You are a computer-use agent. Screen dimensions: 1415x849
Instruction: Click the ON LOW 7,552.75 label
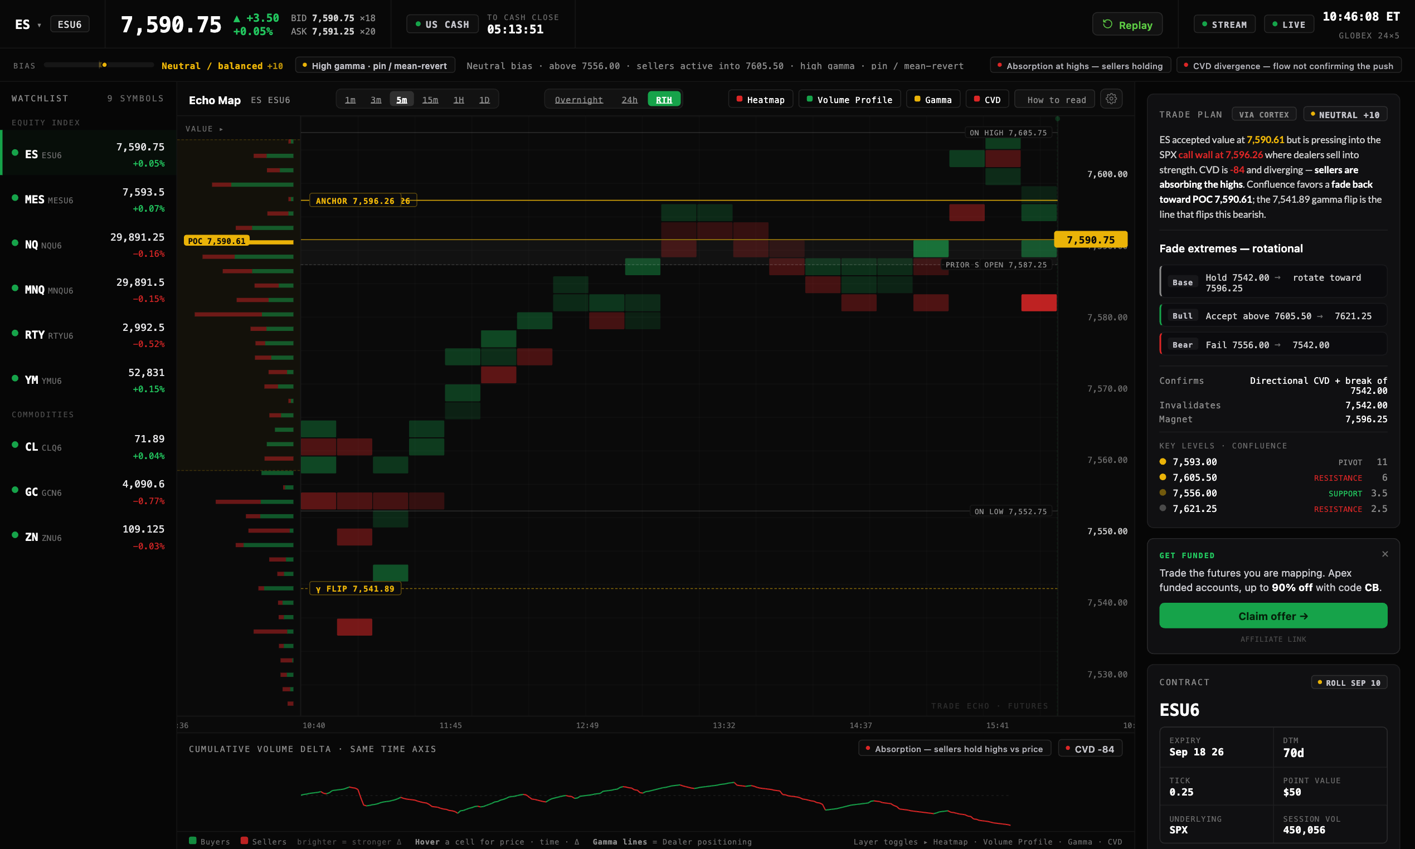pos(1010,511)
